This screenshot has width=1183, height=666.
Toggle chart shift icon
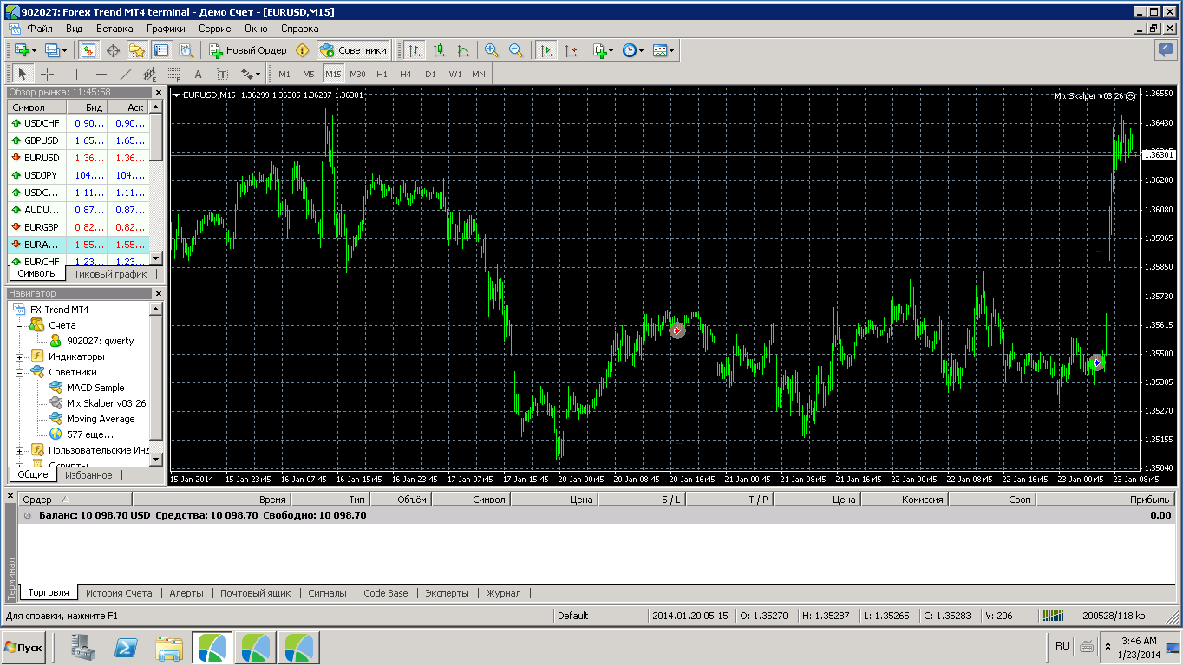click(x=570, y=50)
